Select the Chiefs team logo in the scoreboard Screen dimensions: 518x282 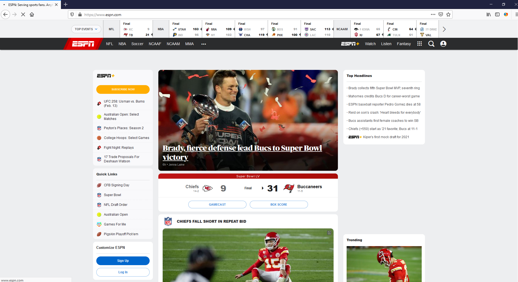207,188
